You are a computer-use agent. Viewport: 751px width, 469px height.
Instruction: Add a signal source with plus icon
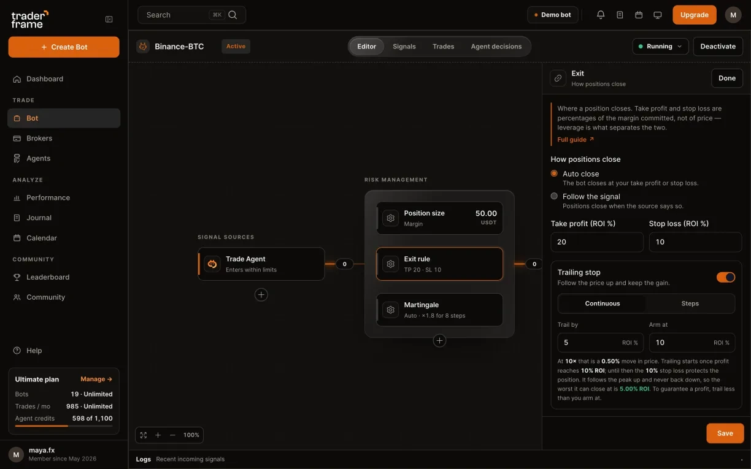click(x=261, y=295)
